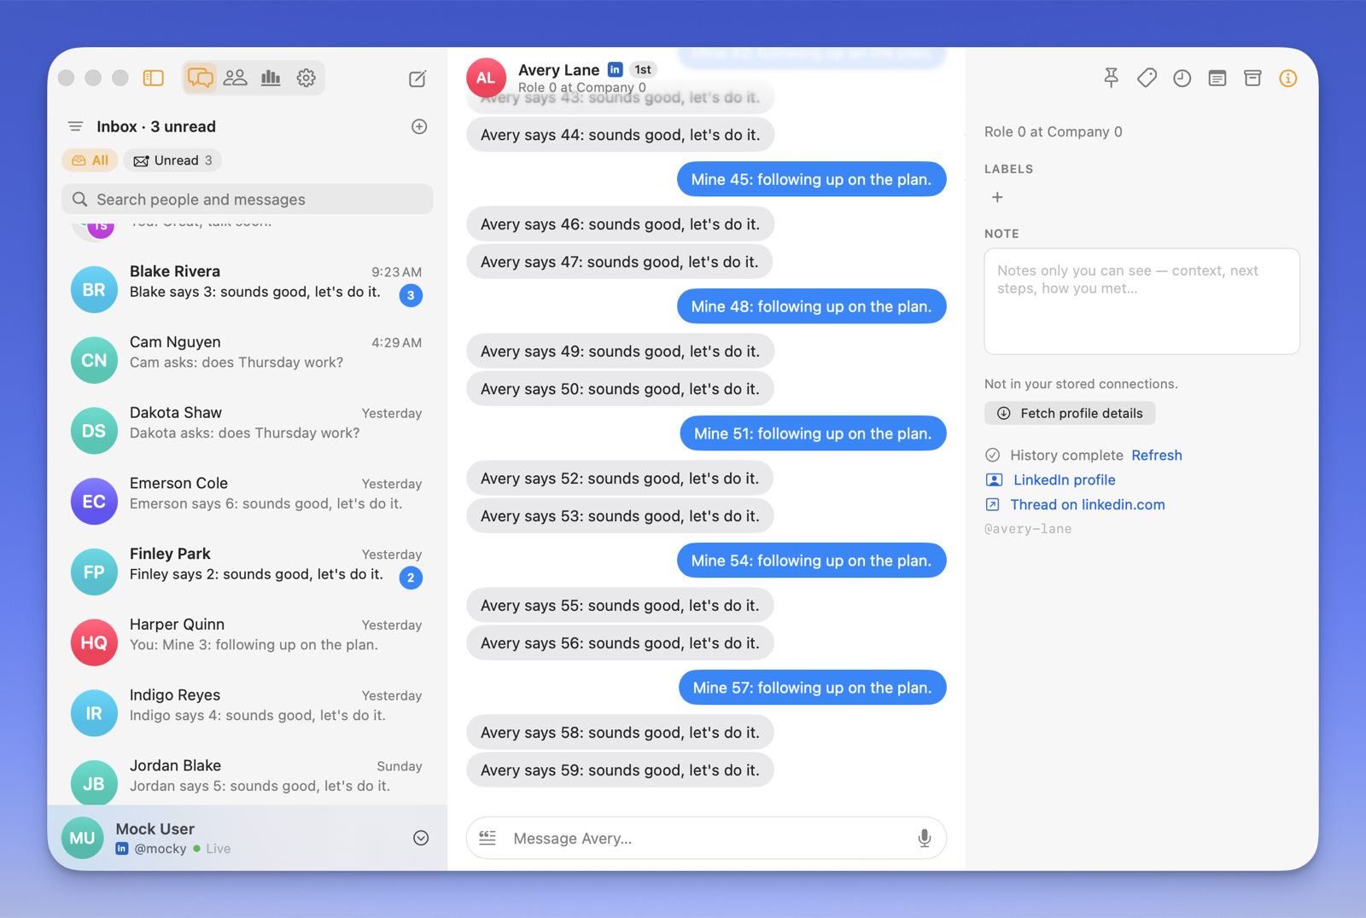Click the 'Mine 57' message bubble

tap(813, 688)
